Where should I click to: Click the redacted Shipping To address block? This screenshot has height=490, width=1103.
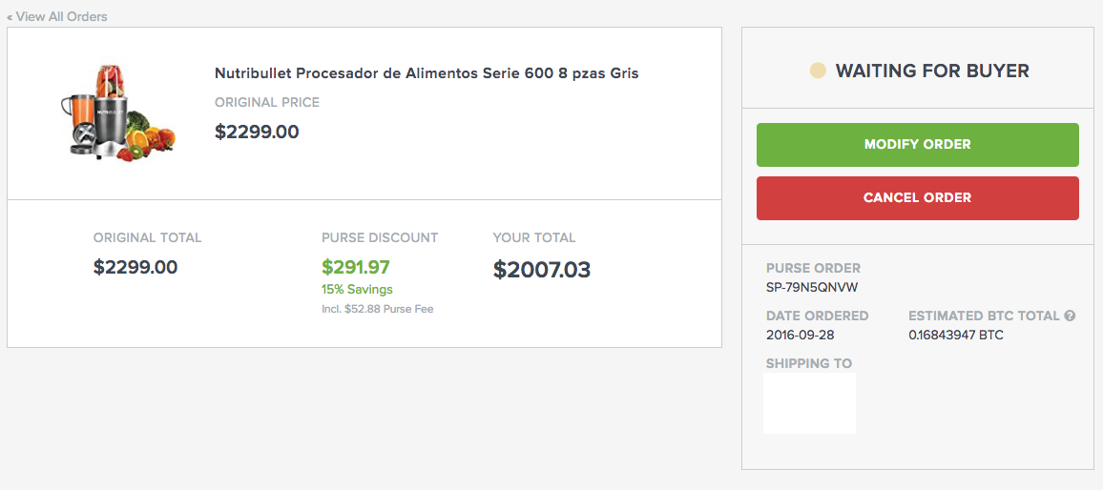click(809, 403)
